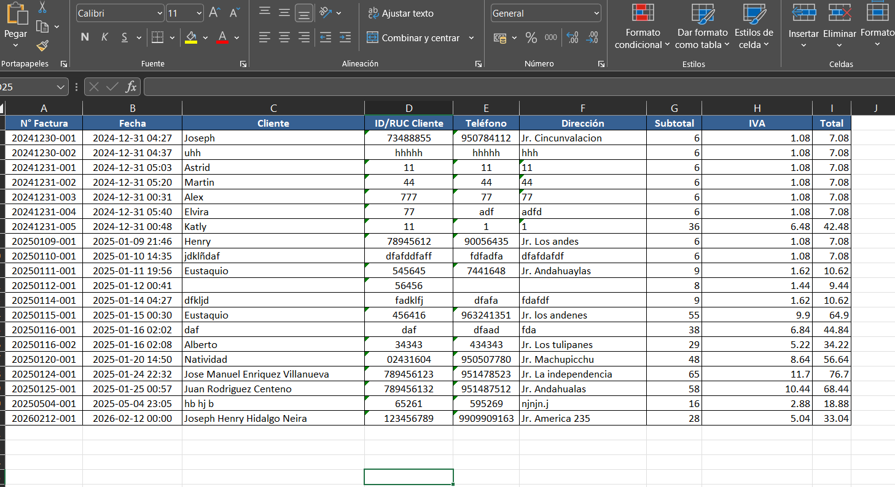This screenshot has width=895, height=487.
Task: Apply percentage style with the % icon
Action: 531,37
